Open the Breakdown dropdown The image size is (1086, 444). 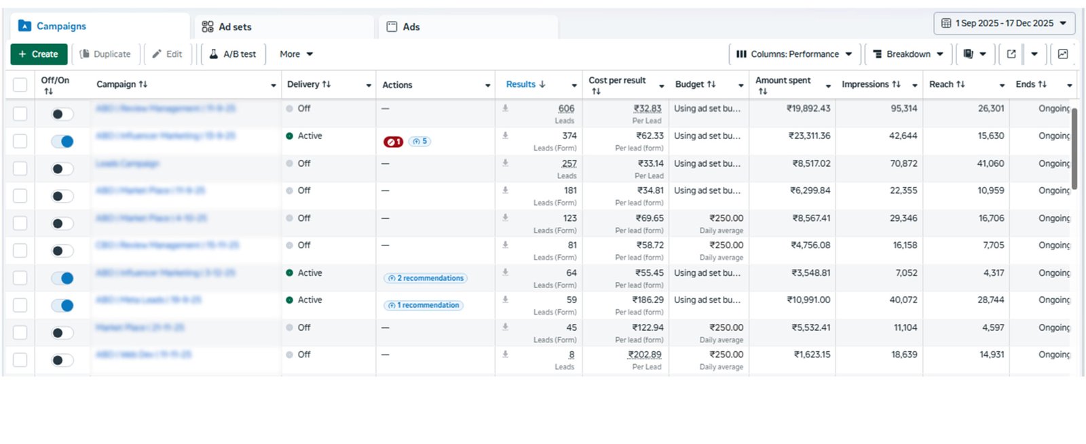[908, 54]
